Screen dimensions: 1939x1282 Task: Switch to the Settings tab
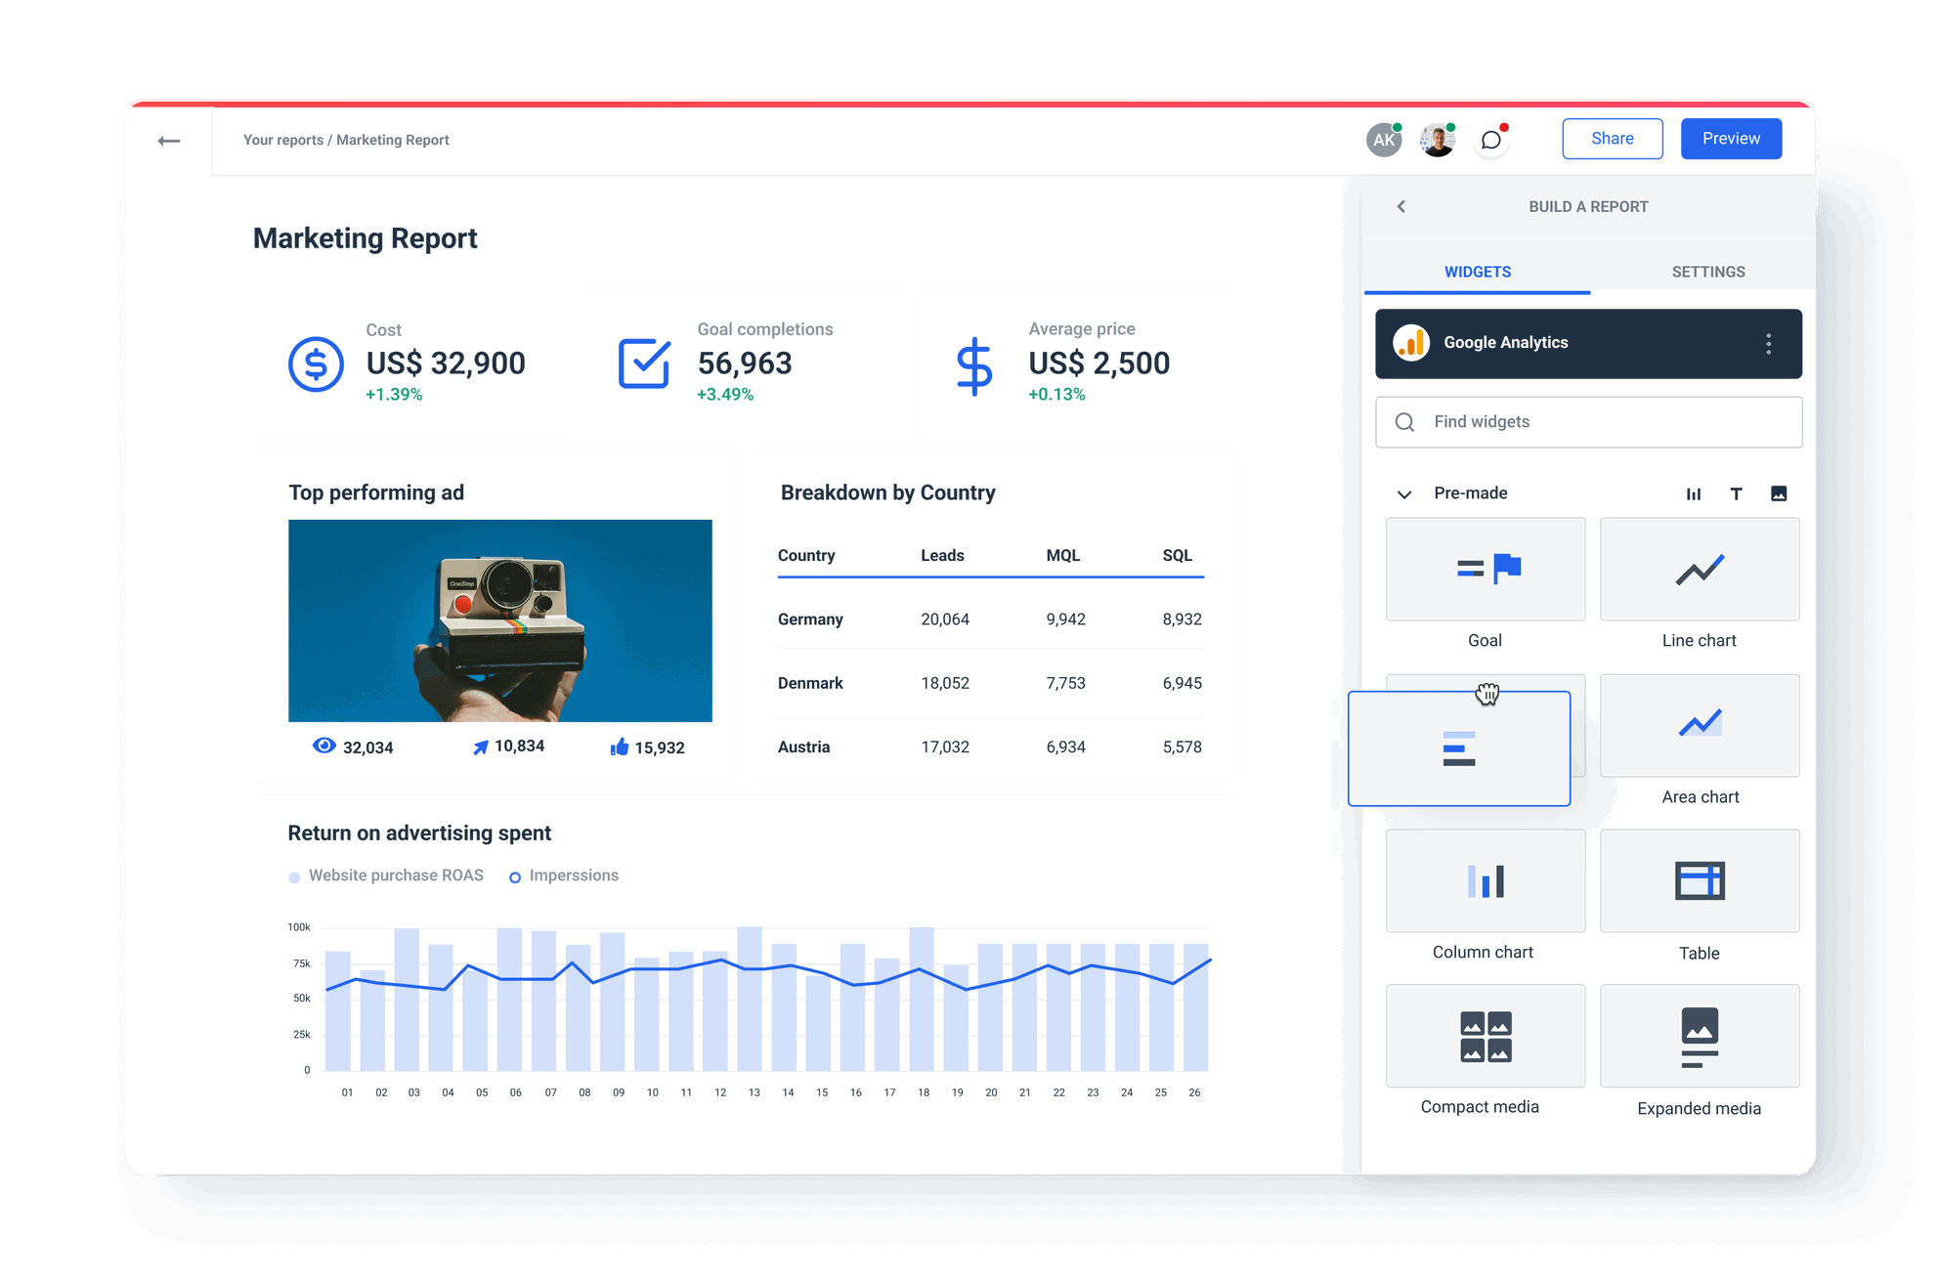tap(1708, 271)
